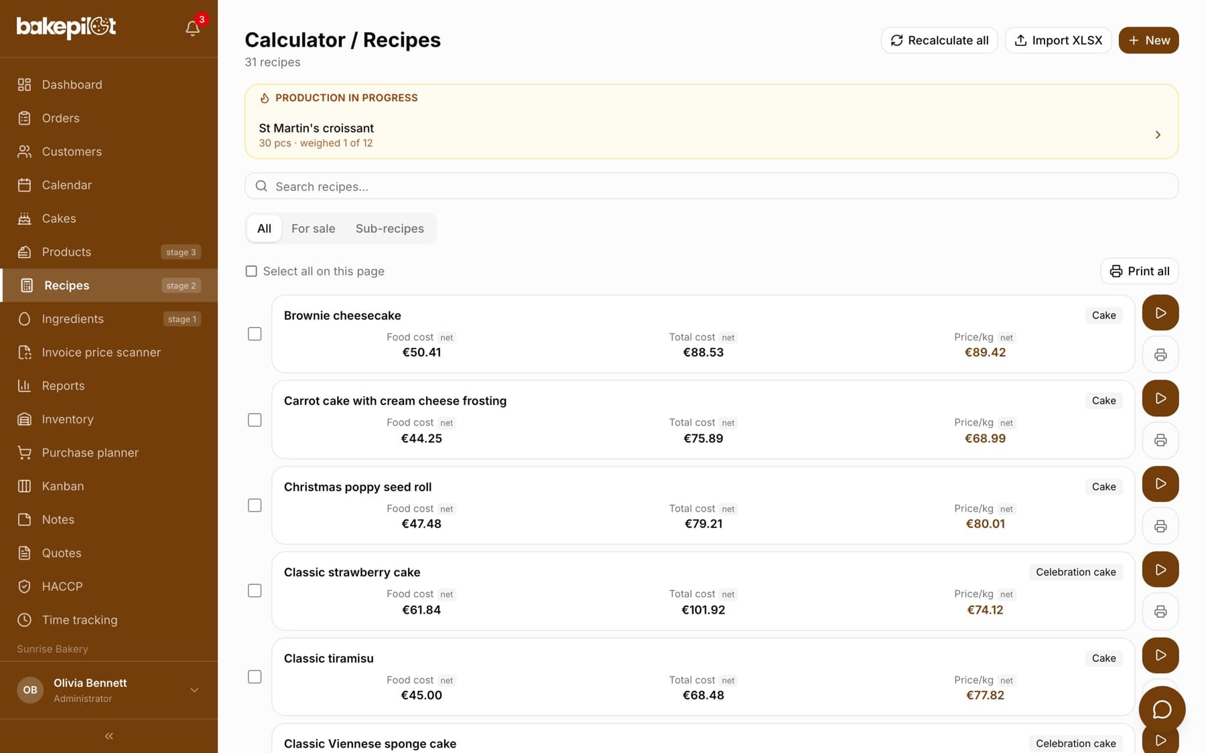Open Products in the sidebar
Screen dimensions: 1206x753
109,252
